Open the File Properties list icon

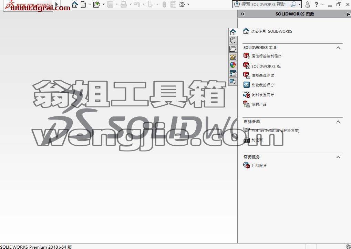click(173, 4)
